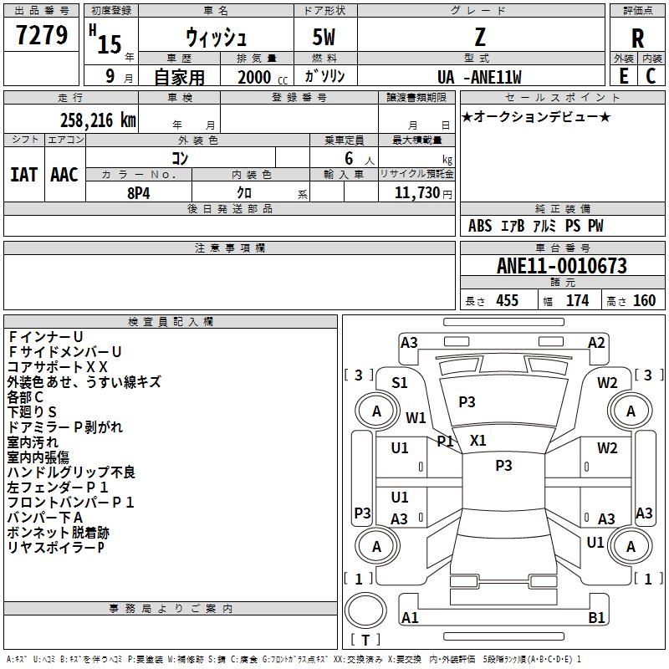
Task: Select the color number 8P4 field
Action: click(139, 192)
